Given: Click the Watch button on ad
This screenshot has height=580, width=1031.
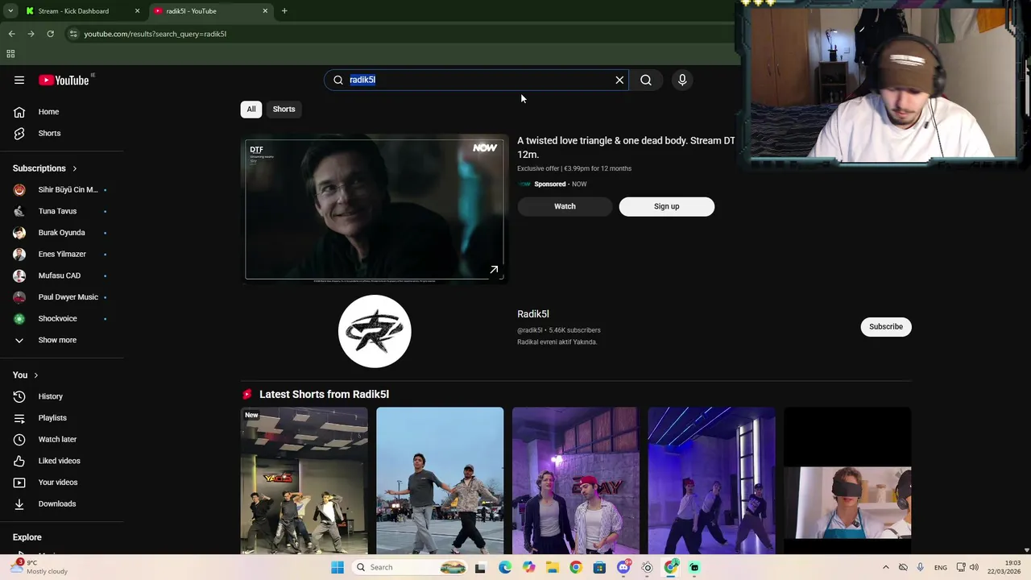Looking at the screenshot, I should [x=565, y=206].
